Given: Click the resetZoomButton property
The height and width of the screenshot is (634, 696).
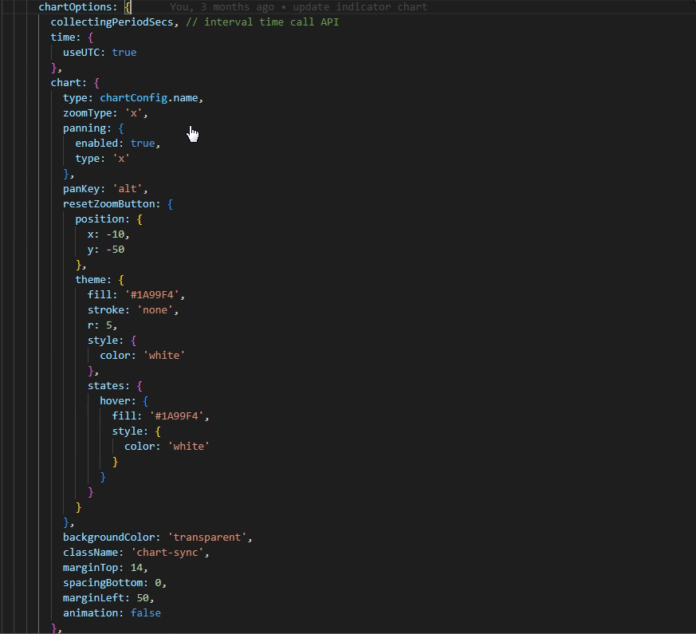Looking at the screenshot, I should (x=108, y=204).
